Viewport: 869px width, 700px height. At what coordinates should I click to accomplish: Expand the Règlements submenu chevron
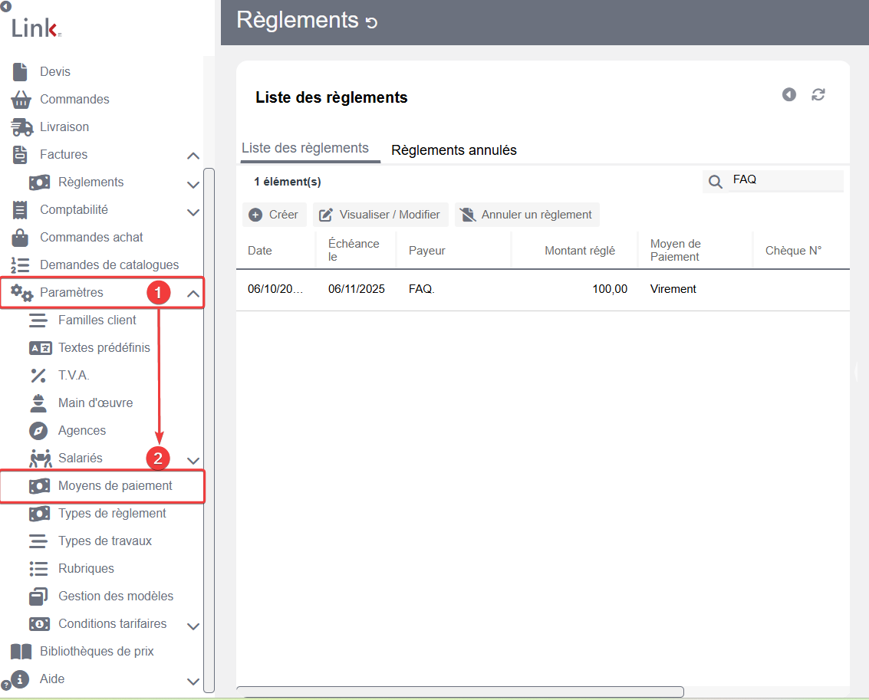click(x=193, y=184)
